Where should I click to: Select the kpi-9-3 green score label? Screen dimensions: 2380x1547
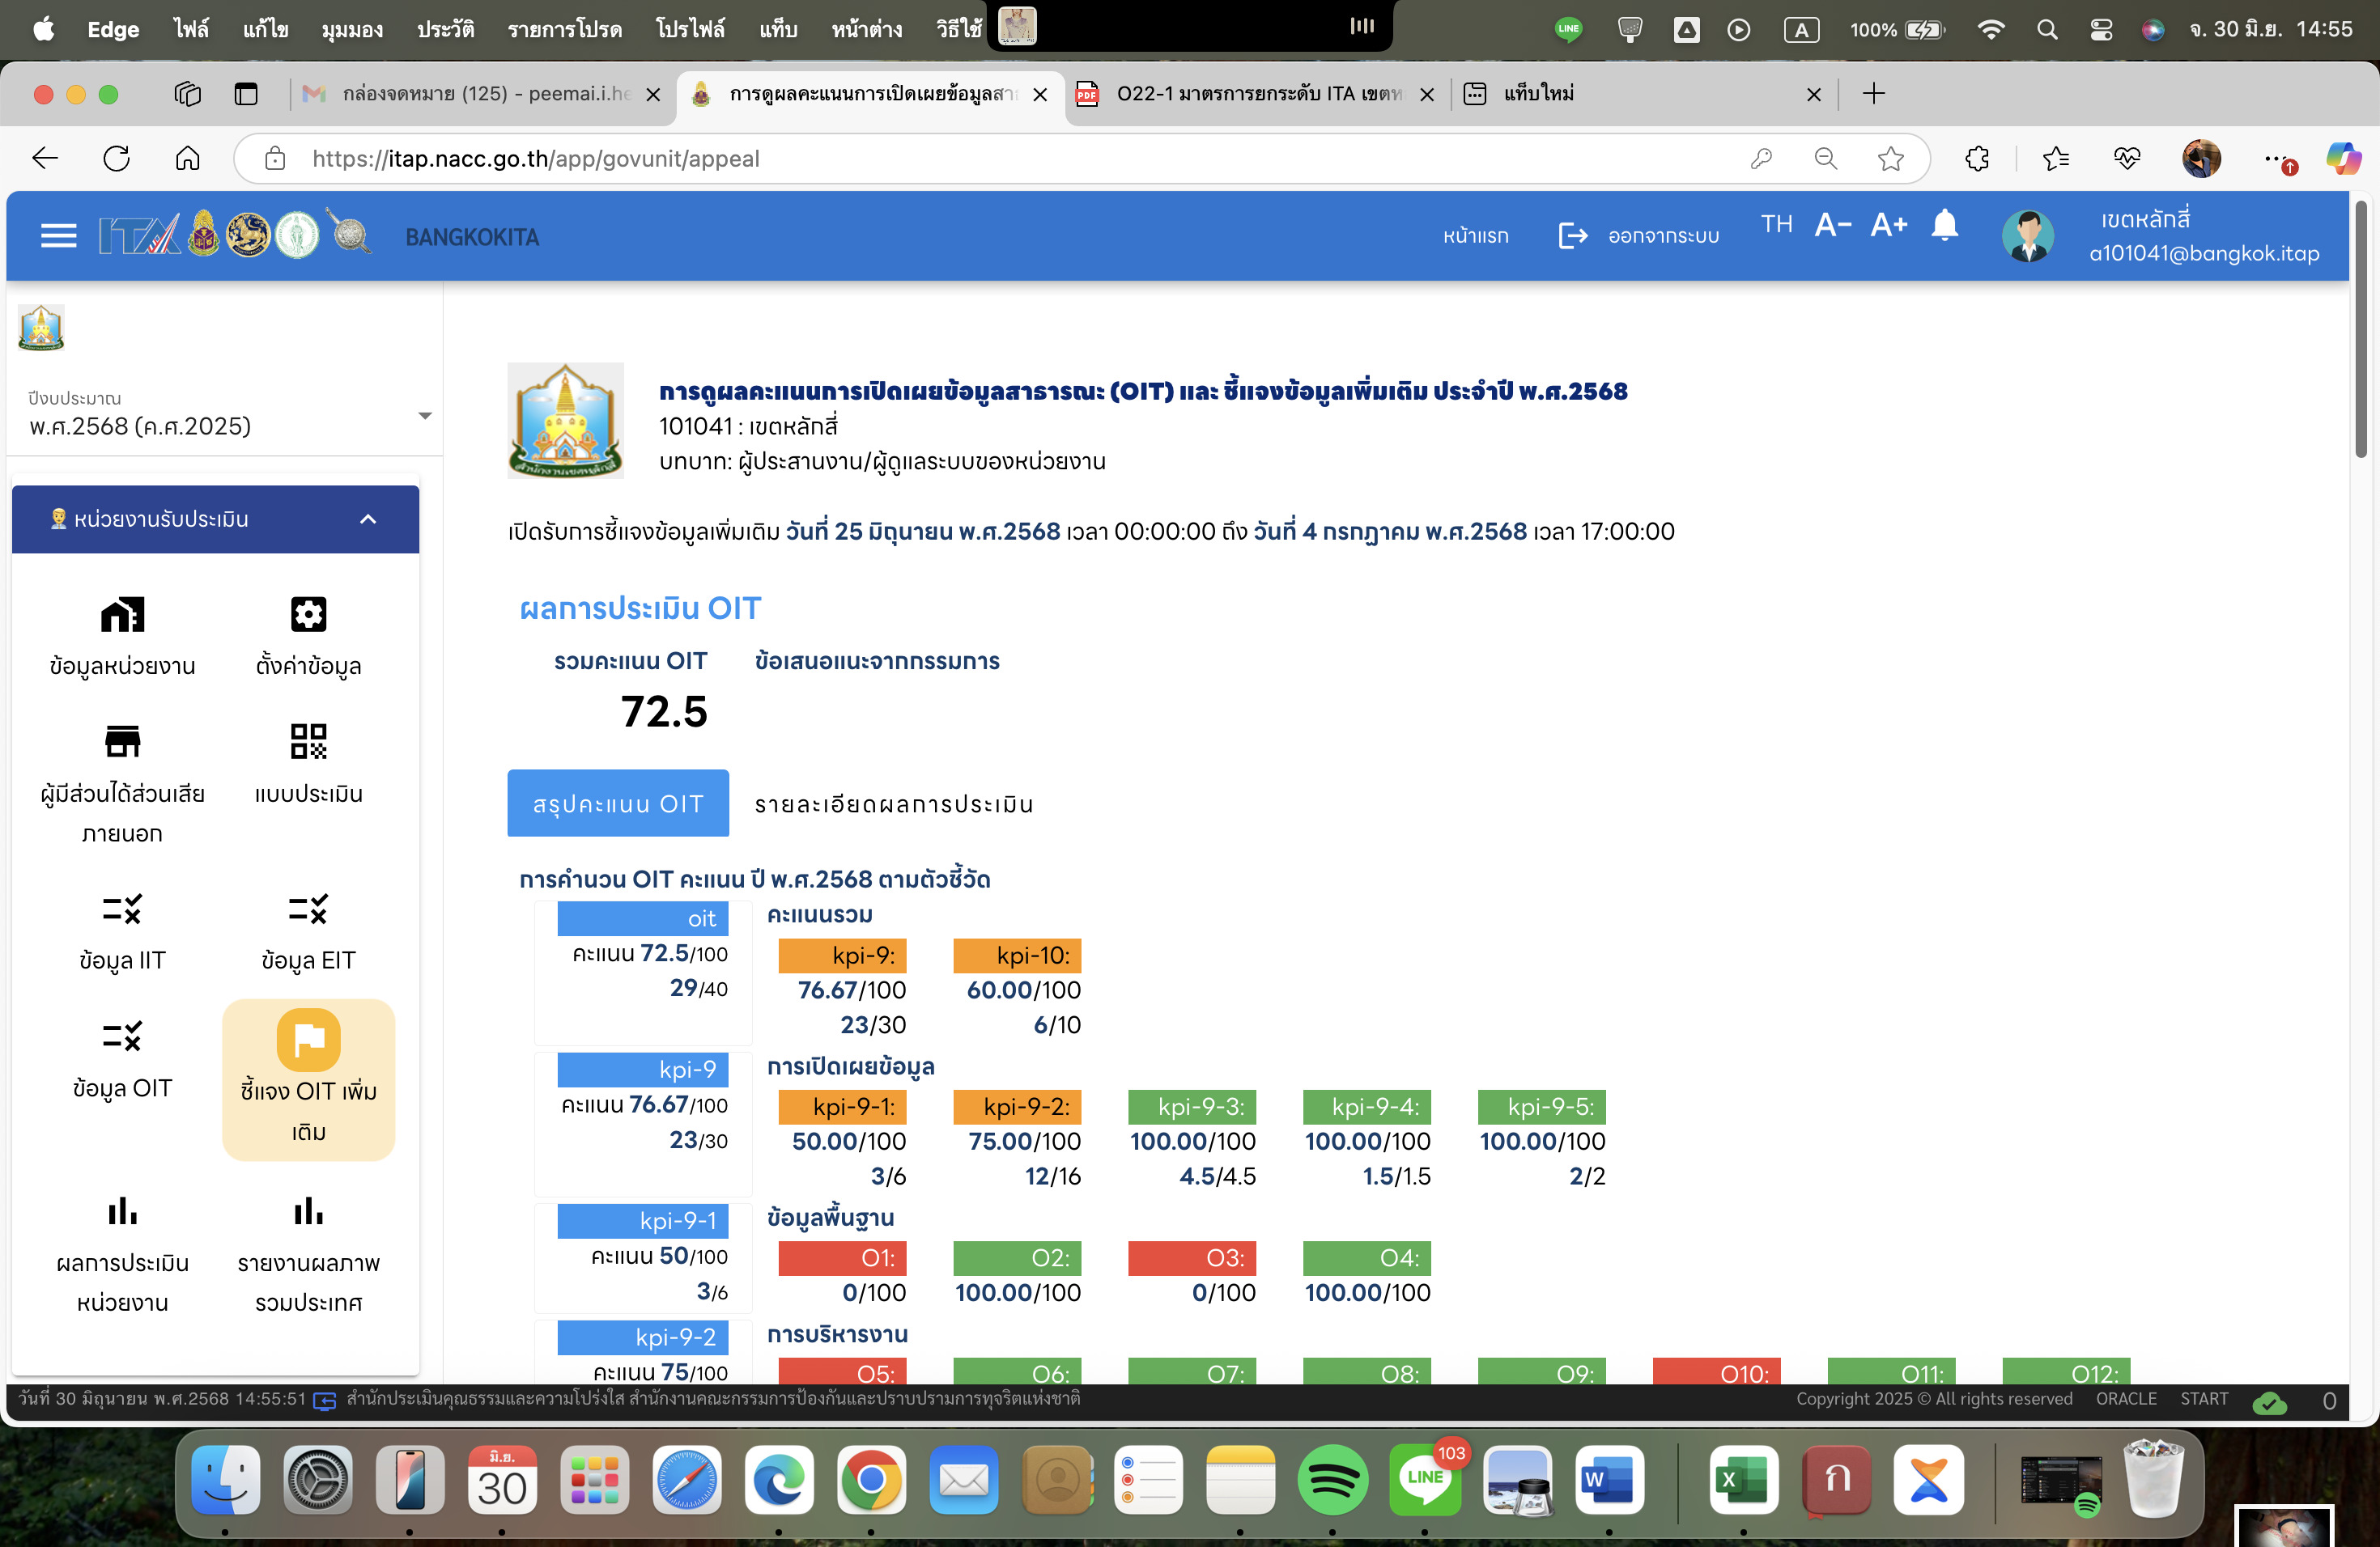click(x=1192, y=1106)
